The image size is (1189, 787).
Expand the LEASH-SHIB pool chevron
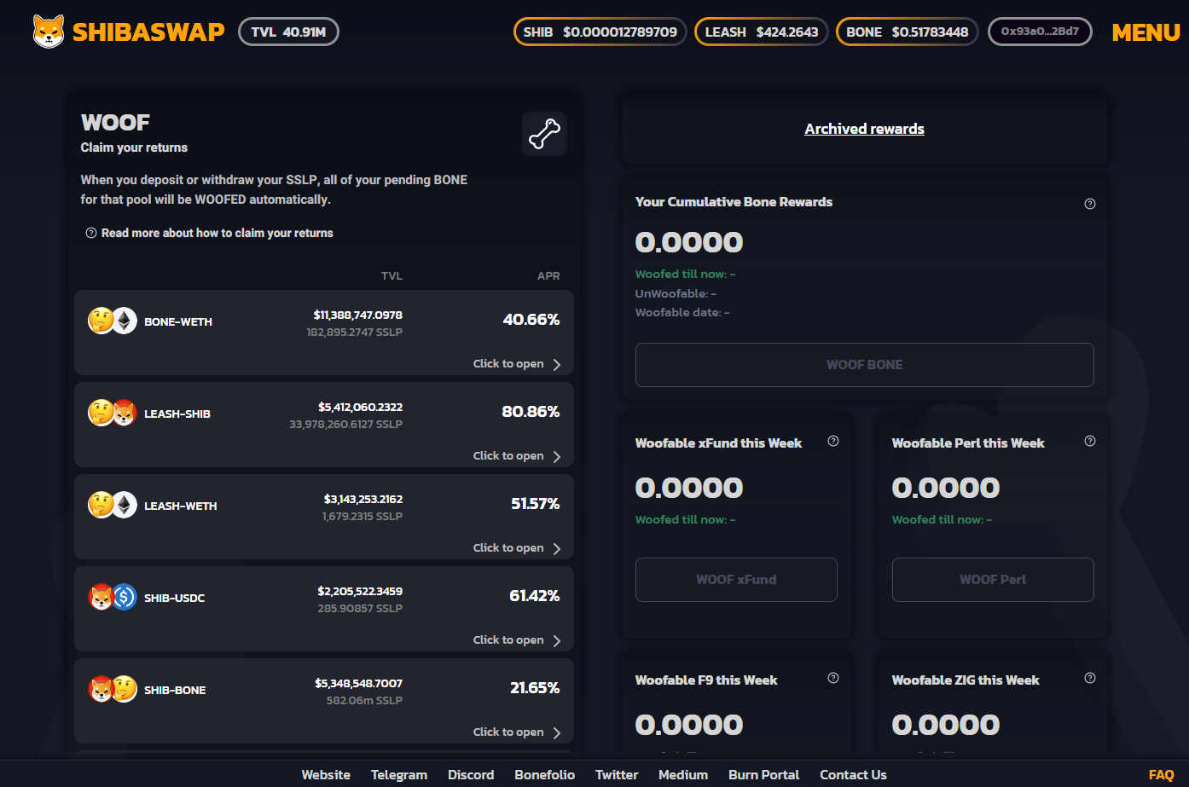[x=557, y=457]
